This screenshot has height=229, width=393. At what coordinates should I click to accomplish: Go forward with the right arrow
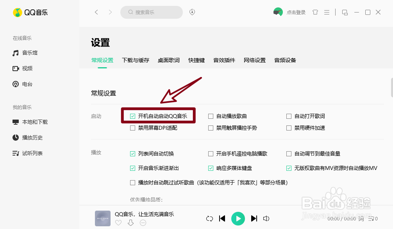tap(110, 12)
